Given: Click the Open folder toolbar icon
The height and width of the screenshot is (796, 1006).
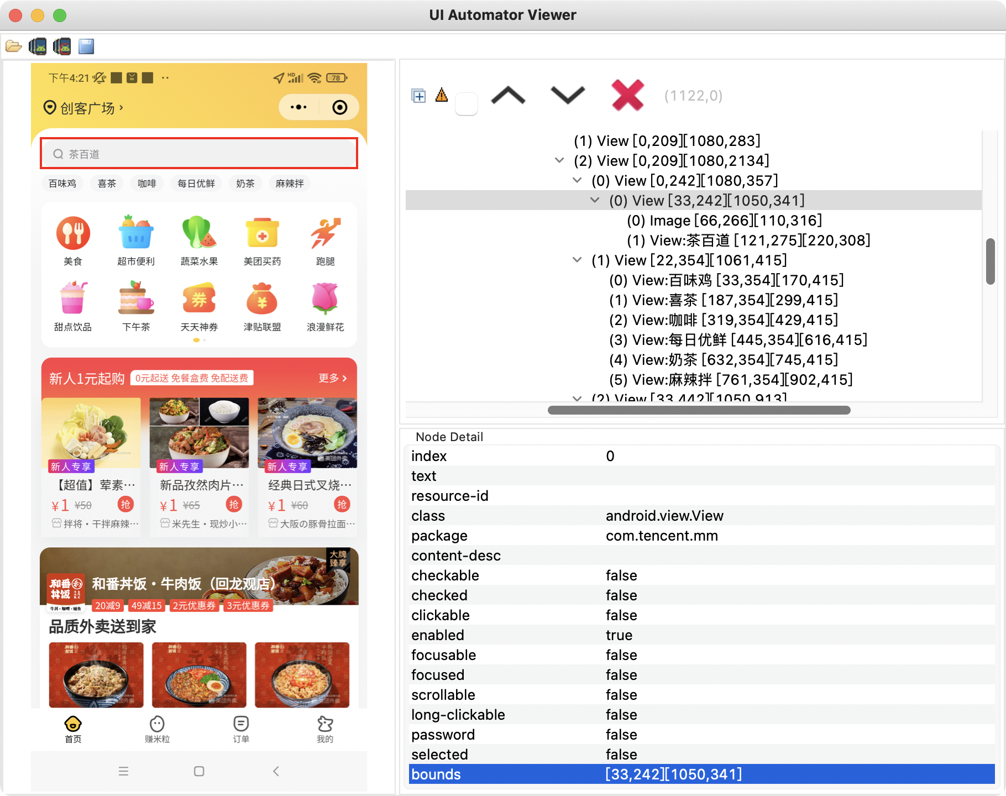Looking at the screenshot, I should [x=13, y=46].
